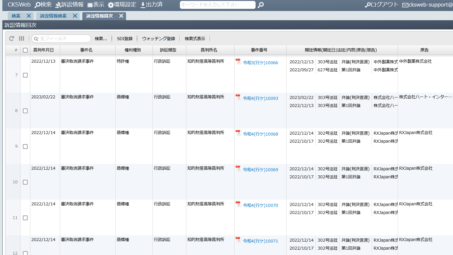Viewport: 453px width, 255px height.
Task: Close the 訴訟情報検索 tab
Action: point(75,16)
